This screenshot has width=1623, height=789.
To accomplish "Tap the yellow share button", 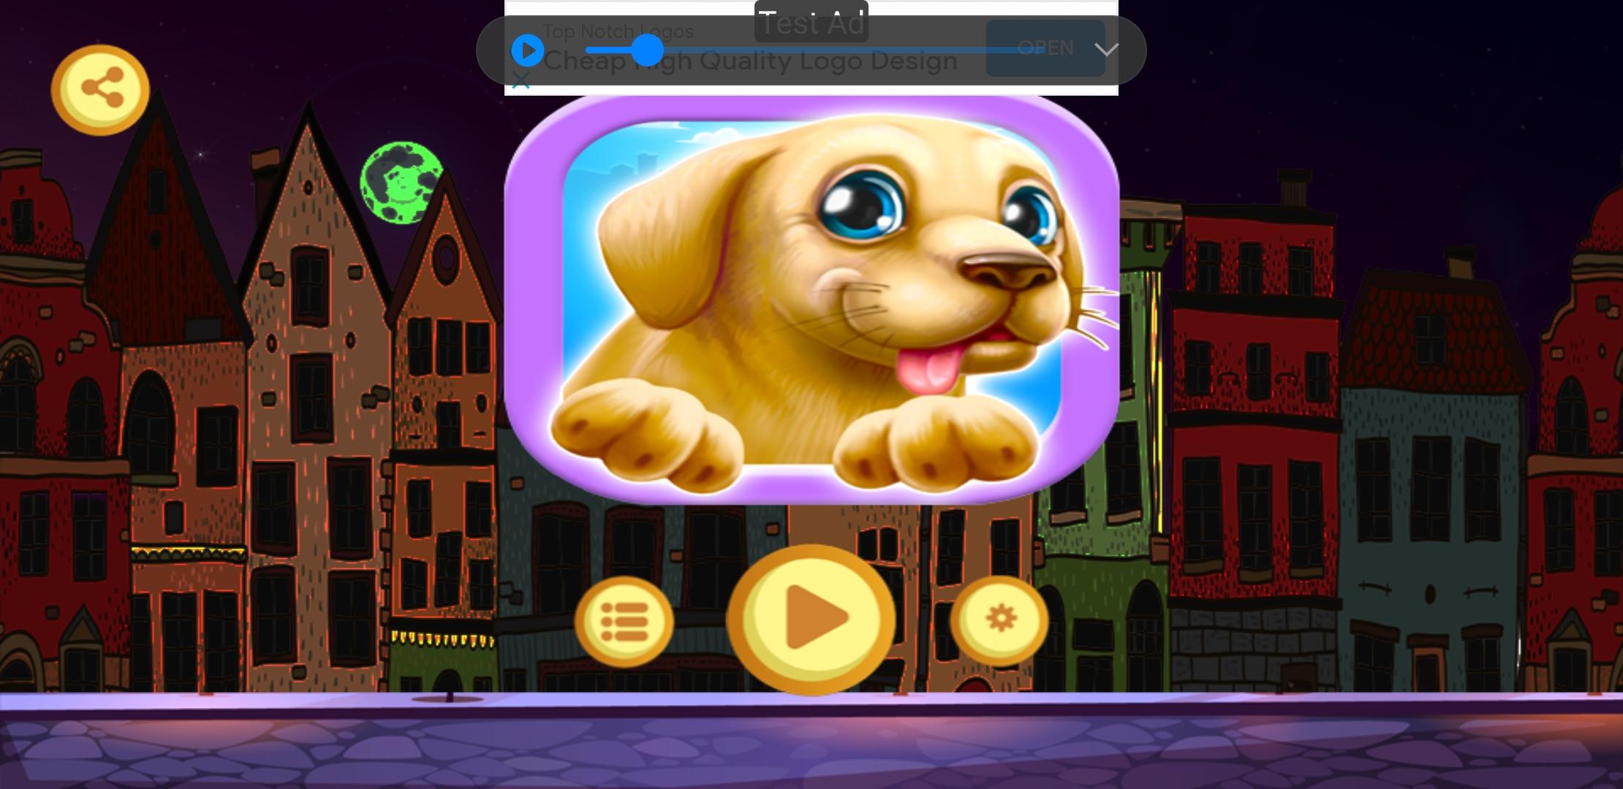I will tap(100, 90).
